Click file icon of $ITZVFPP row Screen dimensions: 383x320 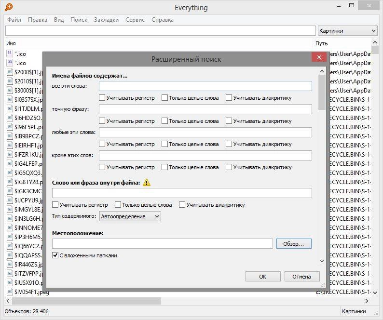click(x=10, y=273)
